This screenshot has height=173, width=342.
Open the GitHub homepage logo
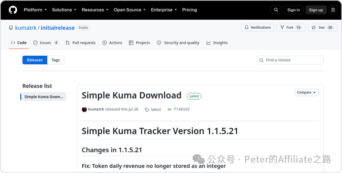tap(13, 10)
